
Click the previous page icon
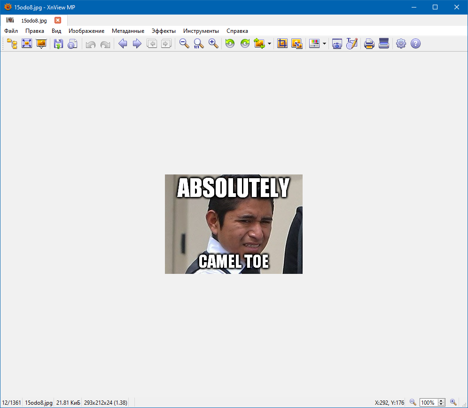[152, 44]
